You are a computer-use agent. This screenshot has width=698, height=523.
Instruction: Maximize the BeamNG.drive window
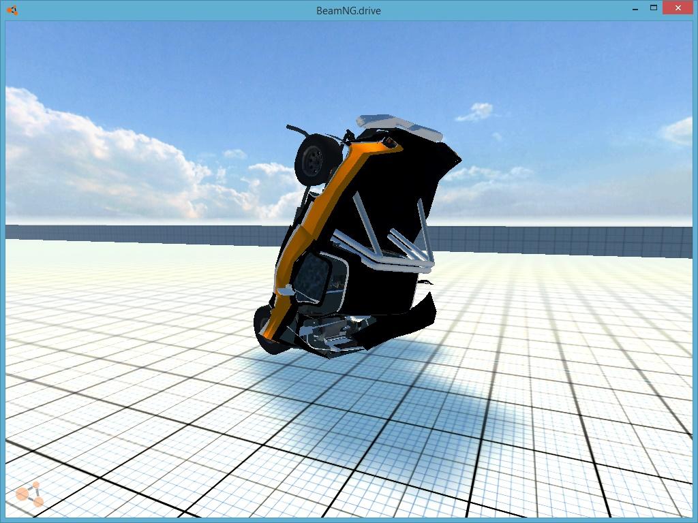[x=654, y=7]
